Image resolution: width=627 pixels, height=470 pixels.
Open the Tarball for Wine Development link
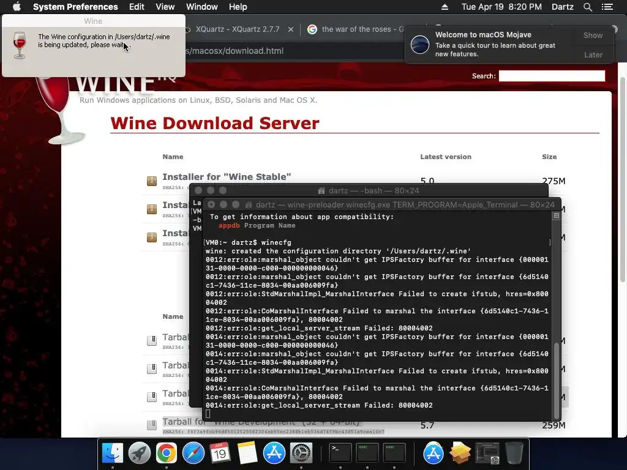point(262,422)
